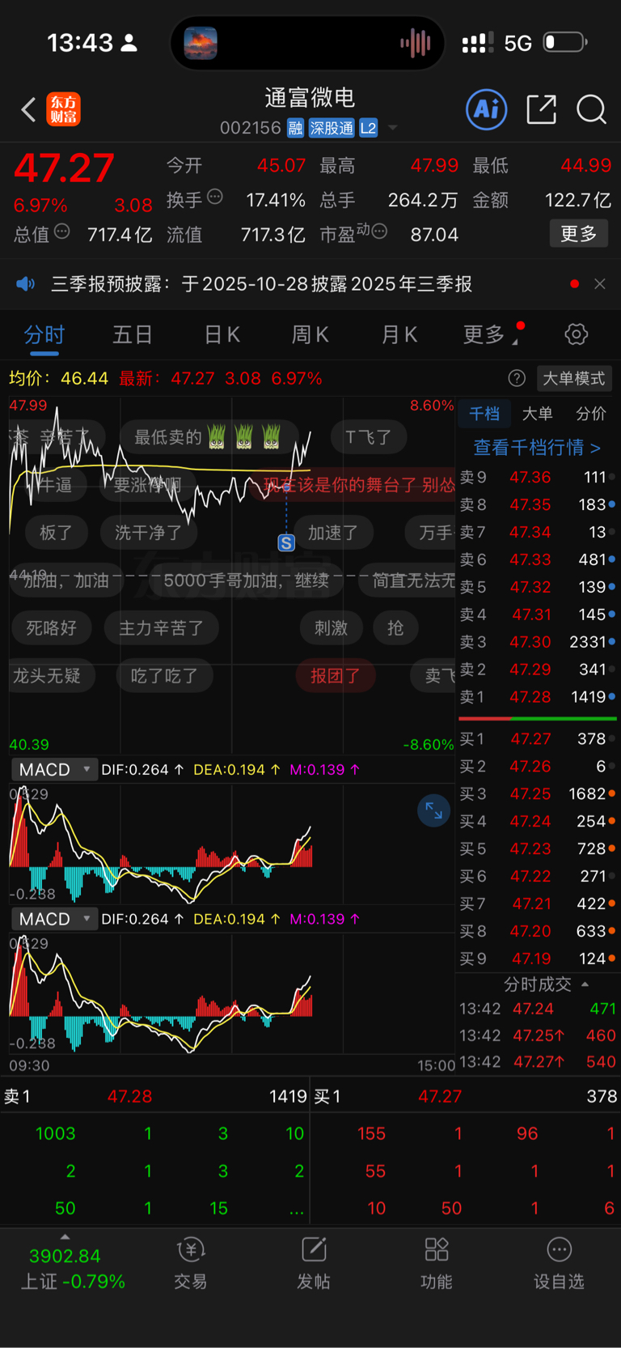Switch to the 月K tab

[x=399, y=334]
